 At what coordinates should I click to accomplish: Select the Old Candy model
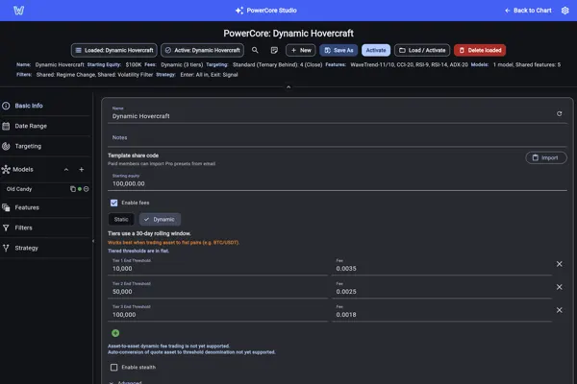coord(19,189)
